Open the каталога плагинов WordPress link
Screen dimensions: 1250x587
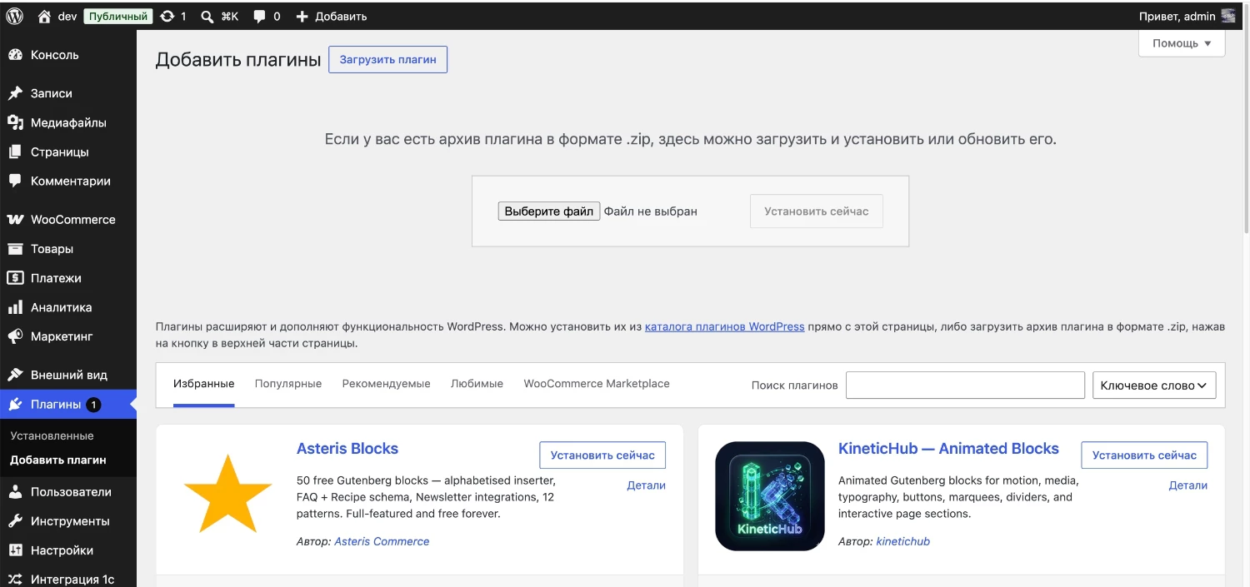(x=725, y=326)
